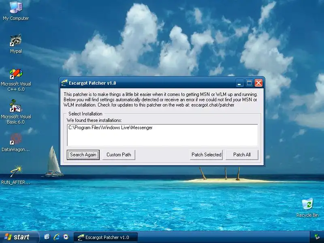
Task: Select the Microsoft Visual C++ 6.0 shortcut
Action: coord(16,80)
